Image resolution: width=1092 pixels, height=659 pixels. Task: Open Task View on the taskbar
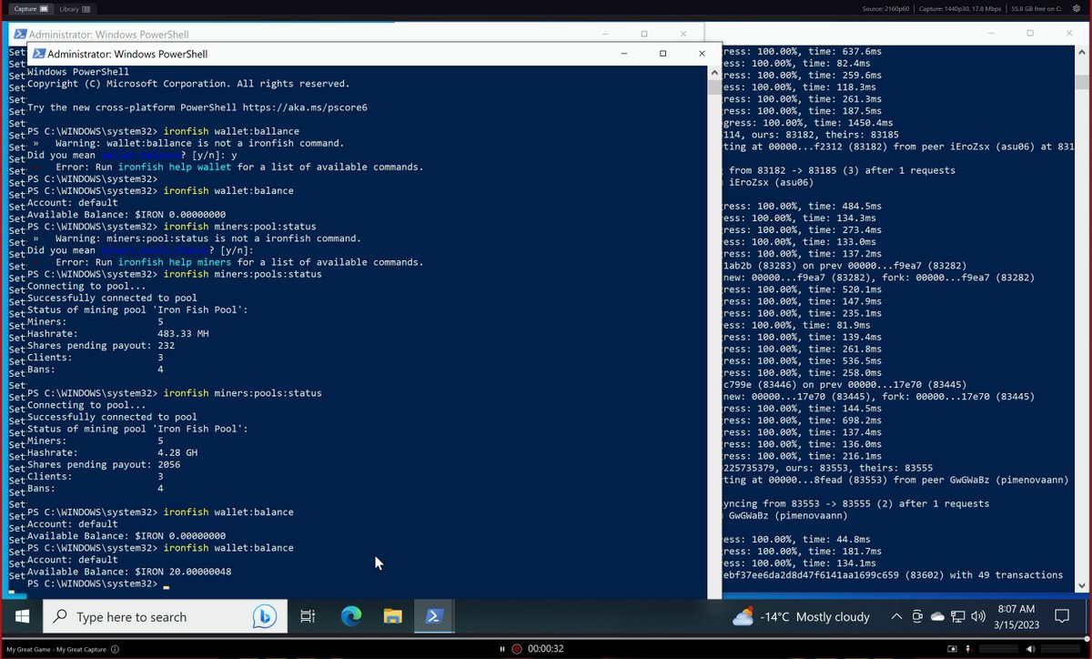coord(308,617)
